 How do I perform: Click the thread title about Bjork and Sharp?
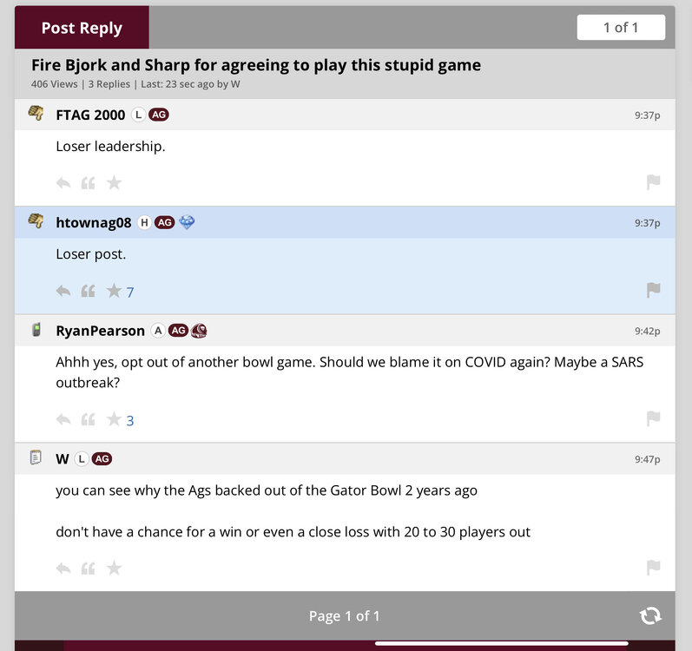pos(256,65)
